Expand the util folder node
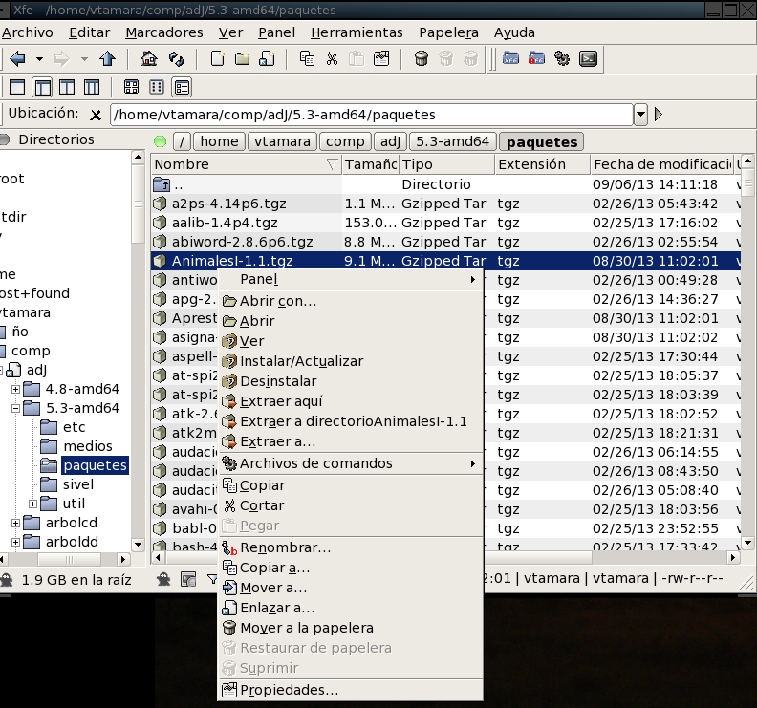Viewport: 757px width, 708px height. [32, 504]
